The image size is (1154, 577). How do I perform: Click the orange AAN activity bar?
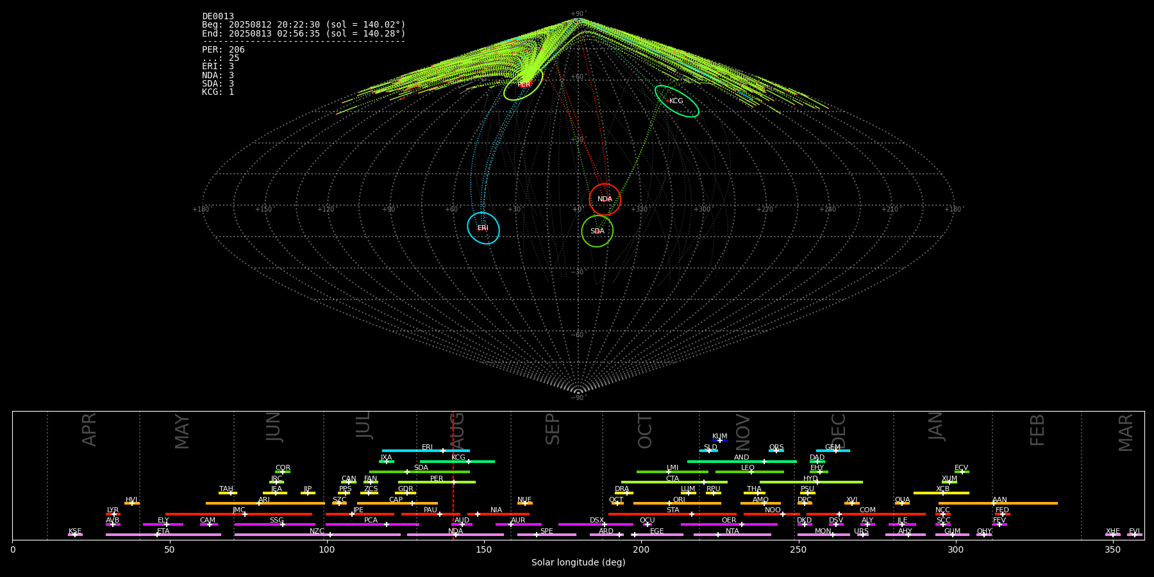pyautogui.click(x=998, y=503)
